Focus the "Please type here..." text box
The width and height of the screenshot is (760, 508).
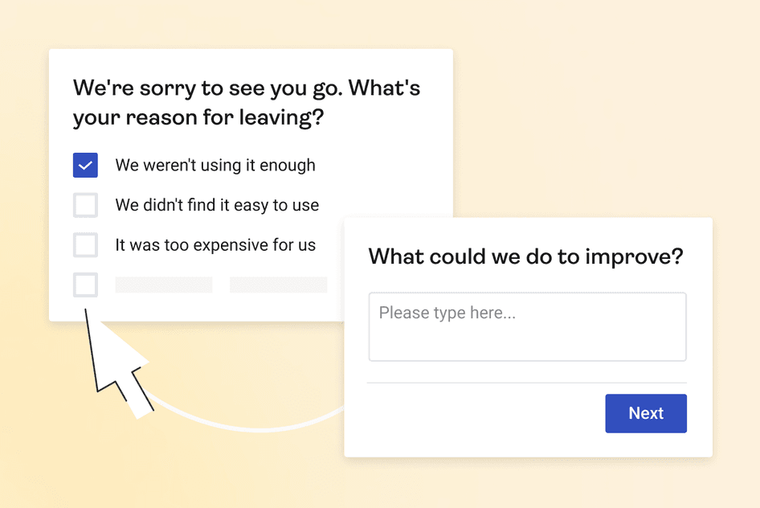click(527, 326)
